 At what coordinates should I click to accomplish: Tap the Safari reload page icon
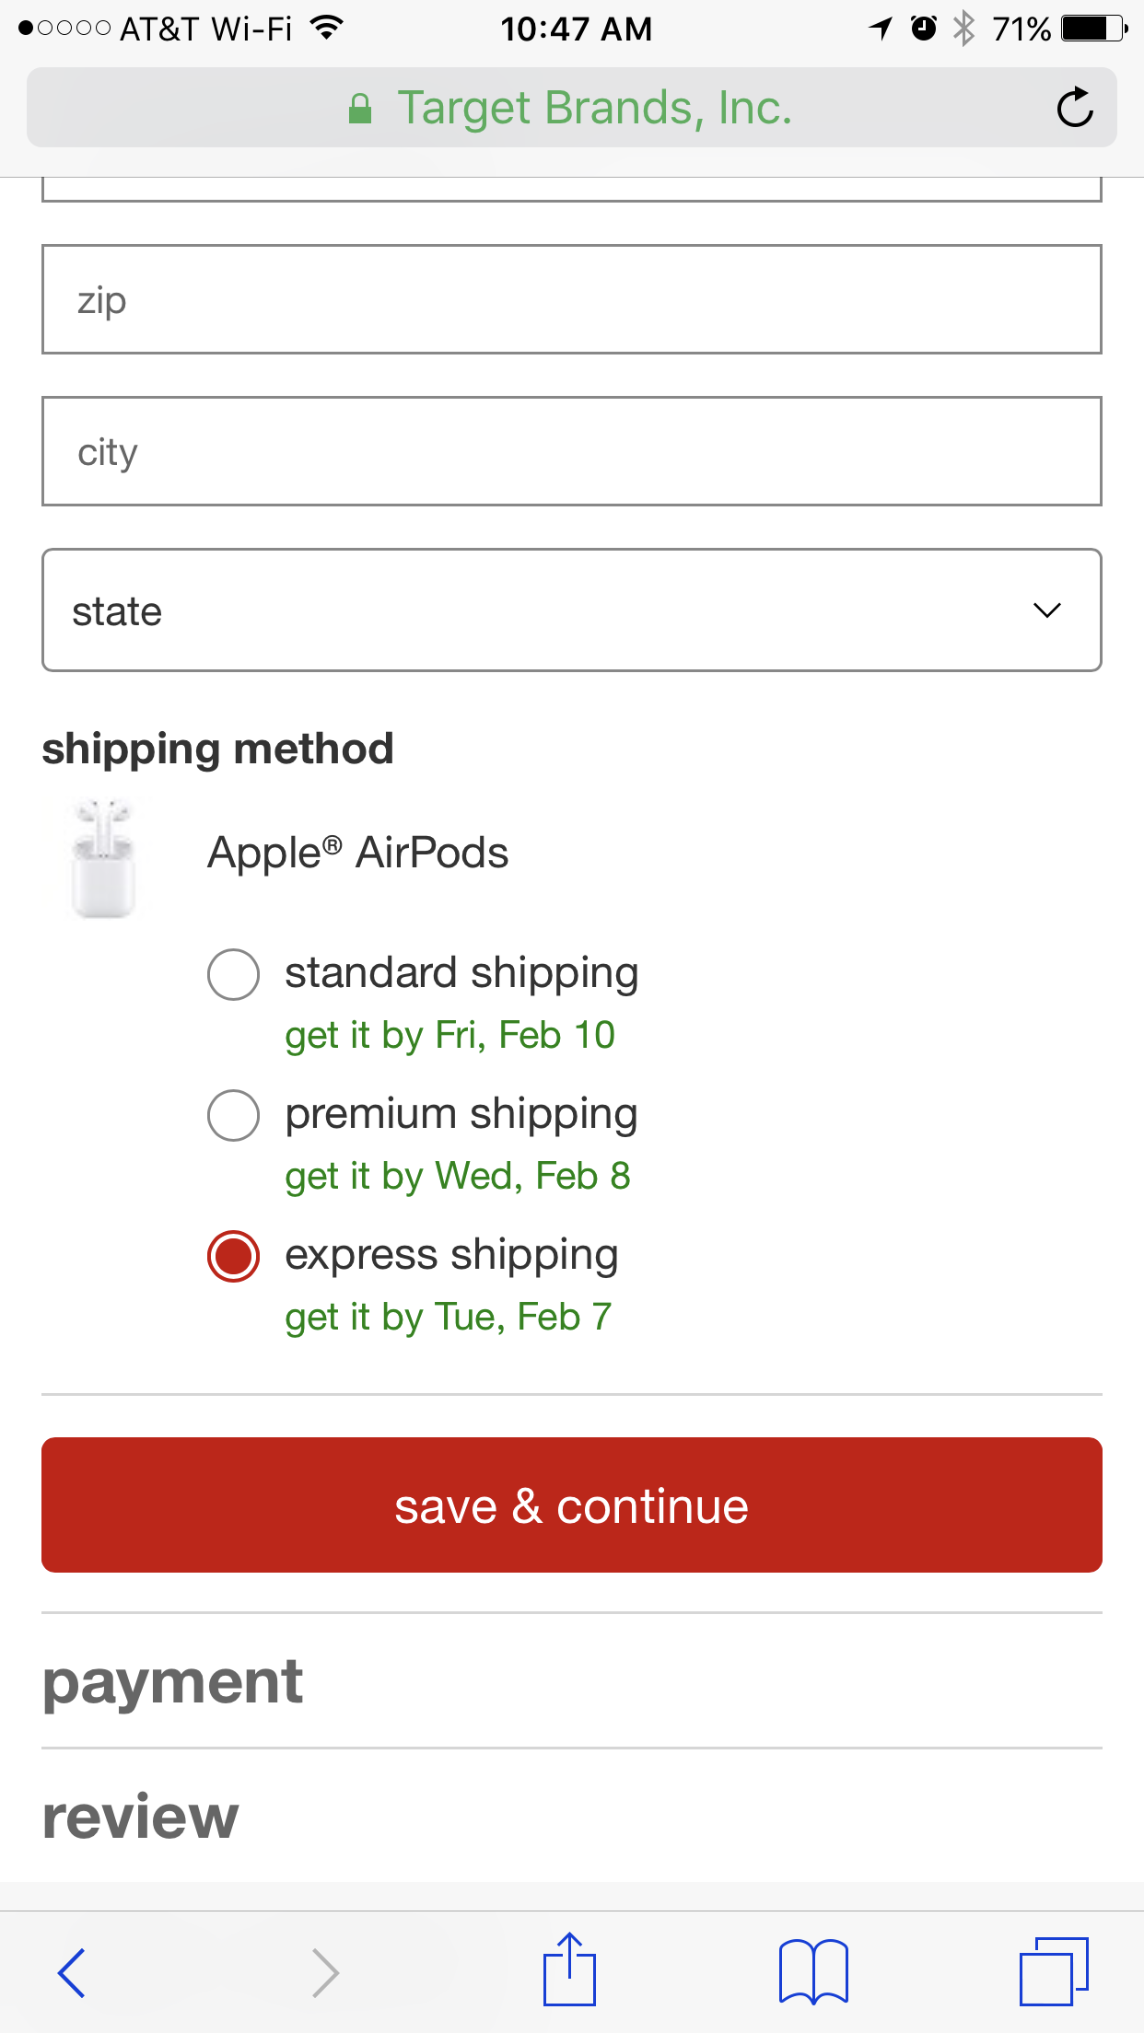click(1074, 108)
